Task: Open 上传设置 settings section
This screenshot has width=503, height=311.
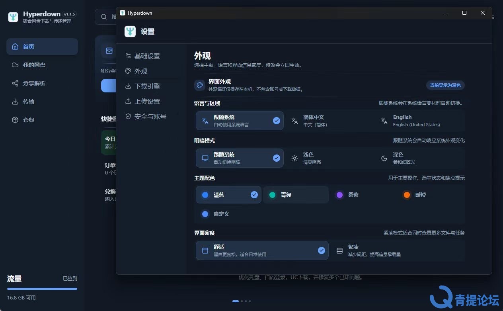Action: pyautogui.click(x=151, y=101)
